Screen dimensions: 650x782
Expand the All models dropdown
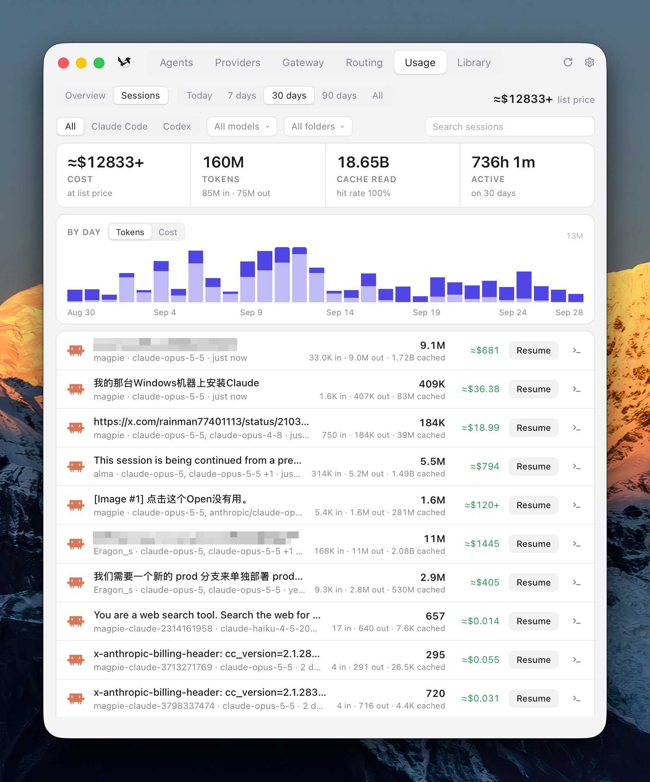coord(242,126)
